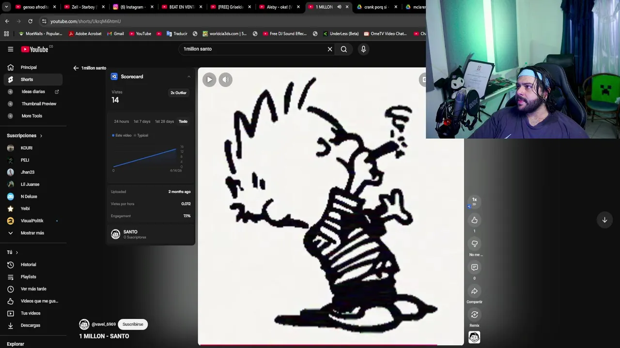Like the Short with the thumbs-up icon
Image resolution: width=620 pixels, height=348 pixels.
(x=475, y=220)
